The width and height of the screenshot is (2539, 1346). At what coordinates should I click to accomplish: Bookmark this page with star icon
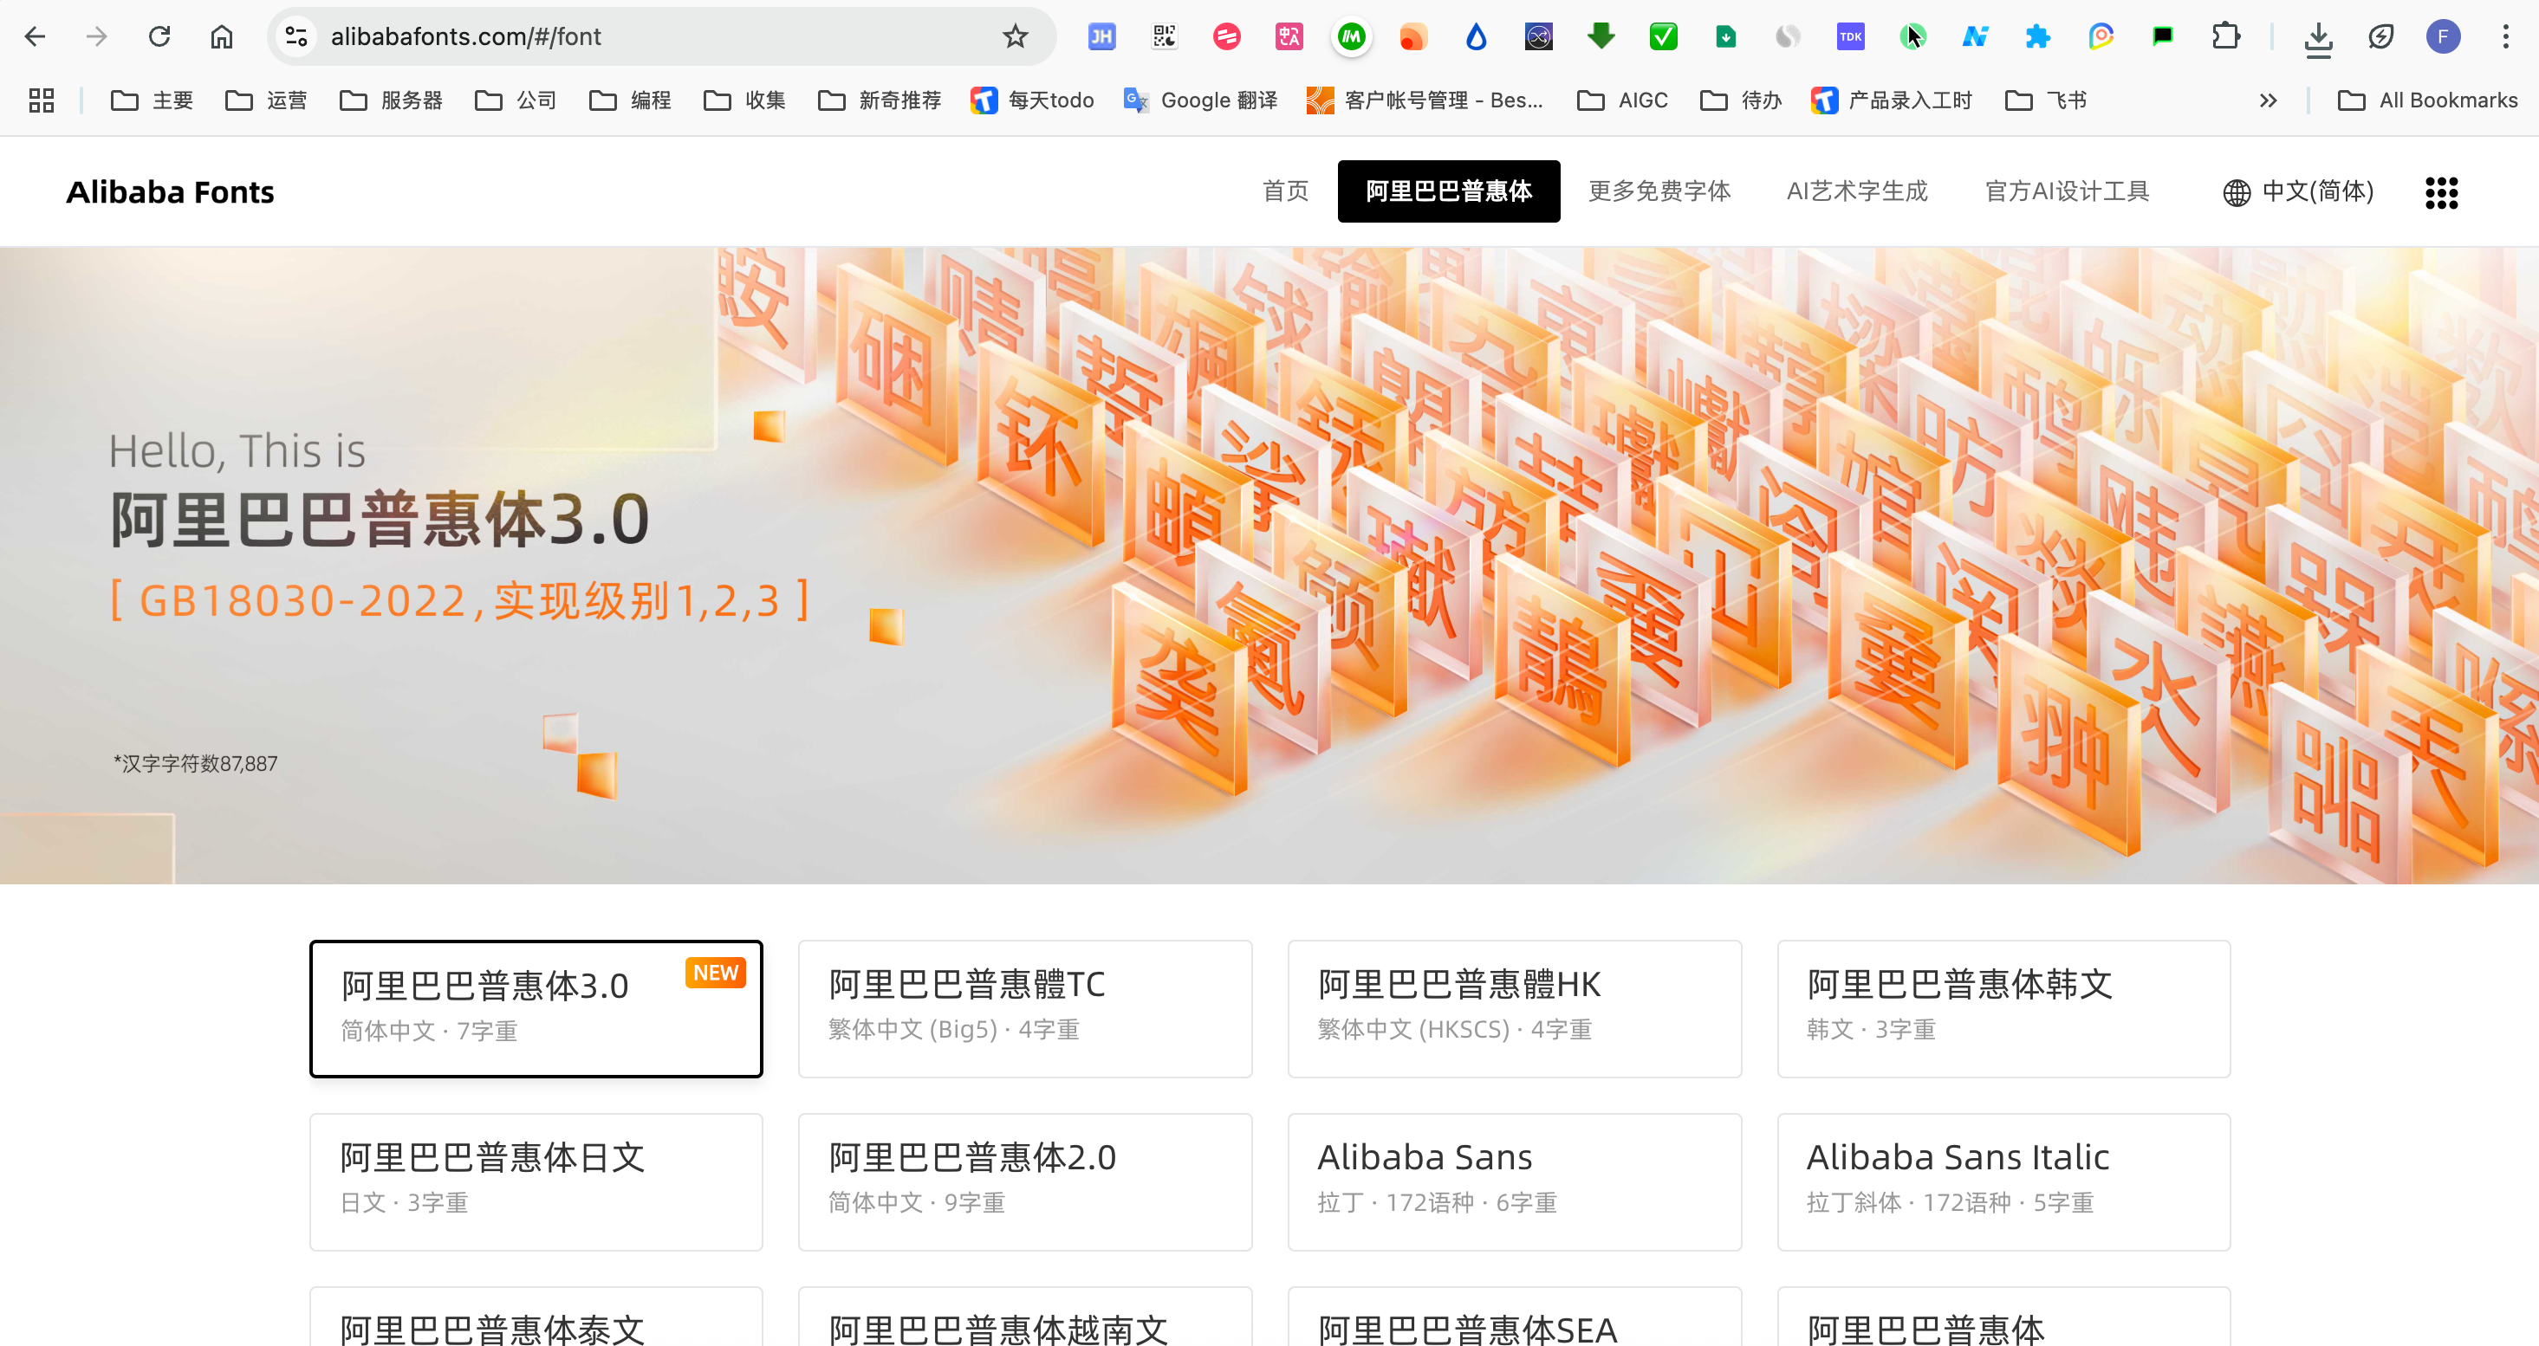(x=1016, y=36)
